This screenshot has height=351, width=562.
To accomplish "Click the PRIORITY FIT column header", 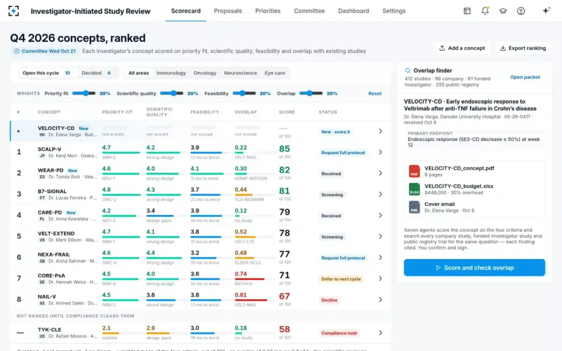I will point(118,112).
